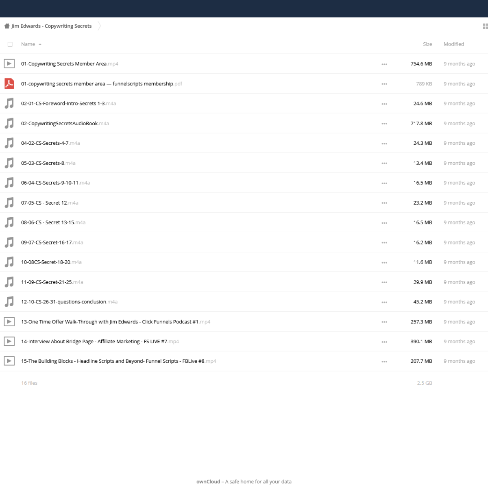
Task: Open actions menu for 09-07-CS-Secret-16-17.m4a
Action: (x=384, y=242)
